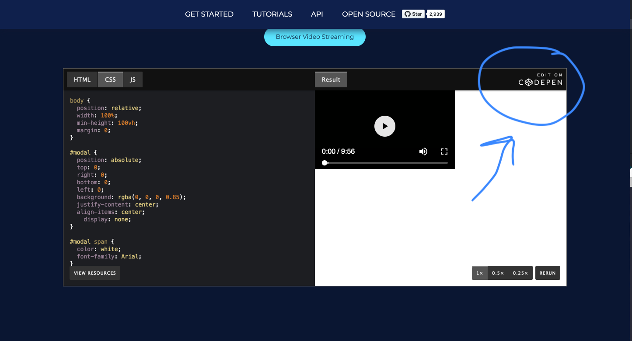Select 0.5x playback speed
The height and width of the screenshot is (341, 632).
click(x=498, y=273)
